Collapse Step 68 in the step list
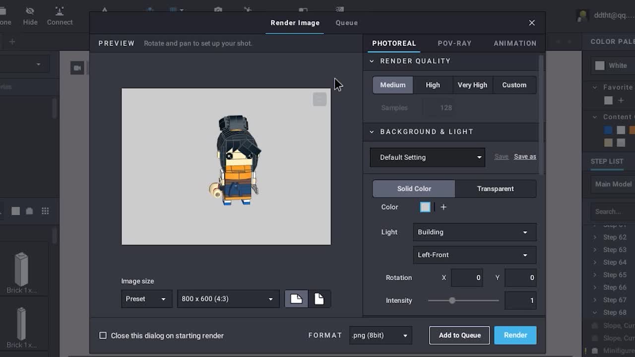635x357 pixels. [x=595, y=313]
